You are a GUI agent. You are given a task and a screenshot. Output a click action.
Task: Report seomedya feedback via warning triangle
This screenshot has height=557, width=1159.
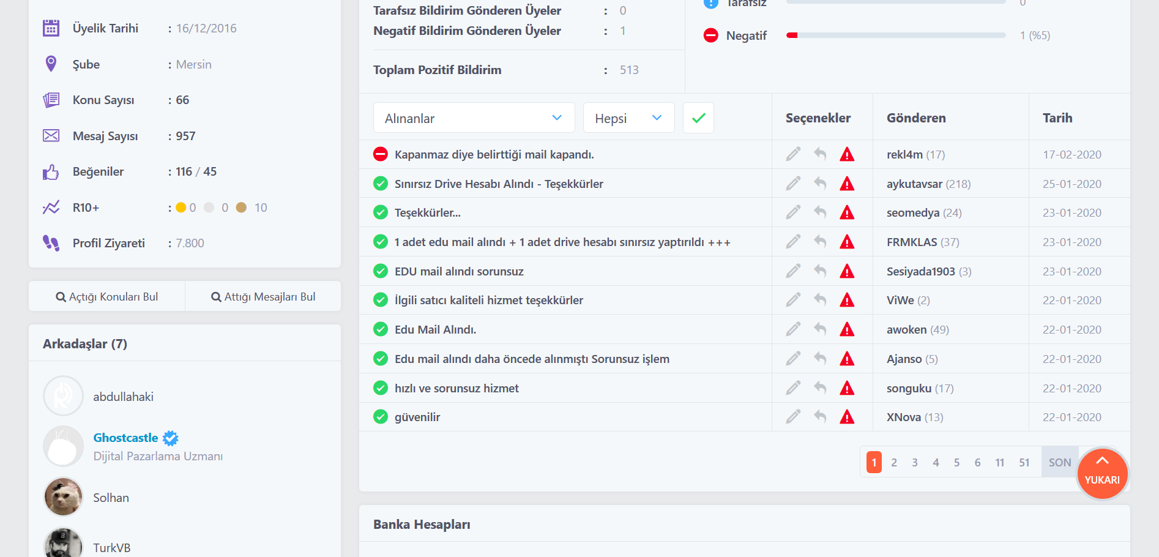847,213
